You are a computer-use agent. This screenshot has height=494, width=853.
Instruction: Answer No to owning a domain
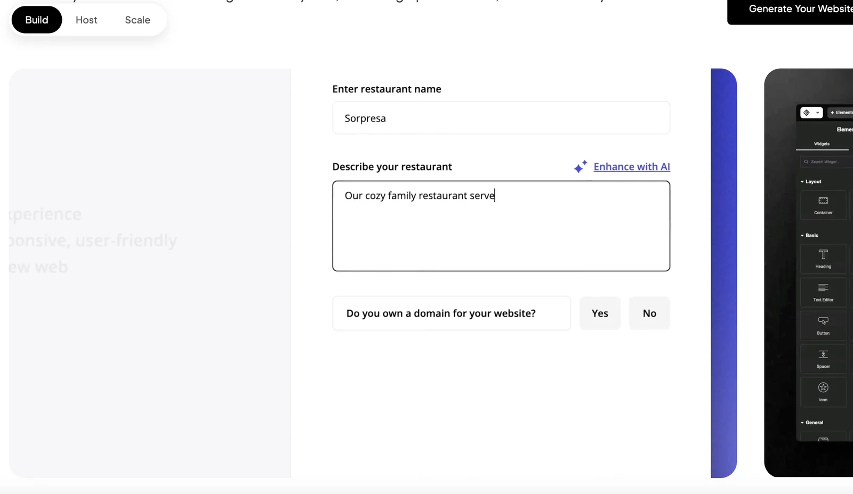point(649,313)
